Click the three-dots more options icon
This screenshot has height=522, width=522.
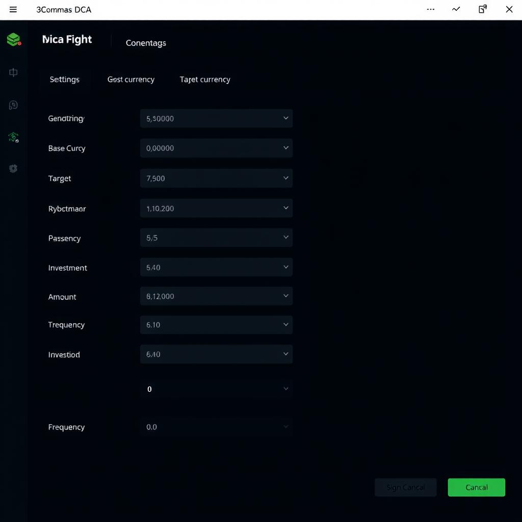point(430,9)
